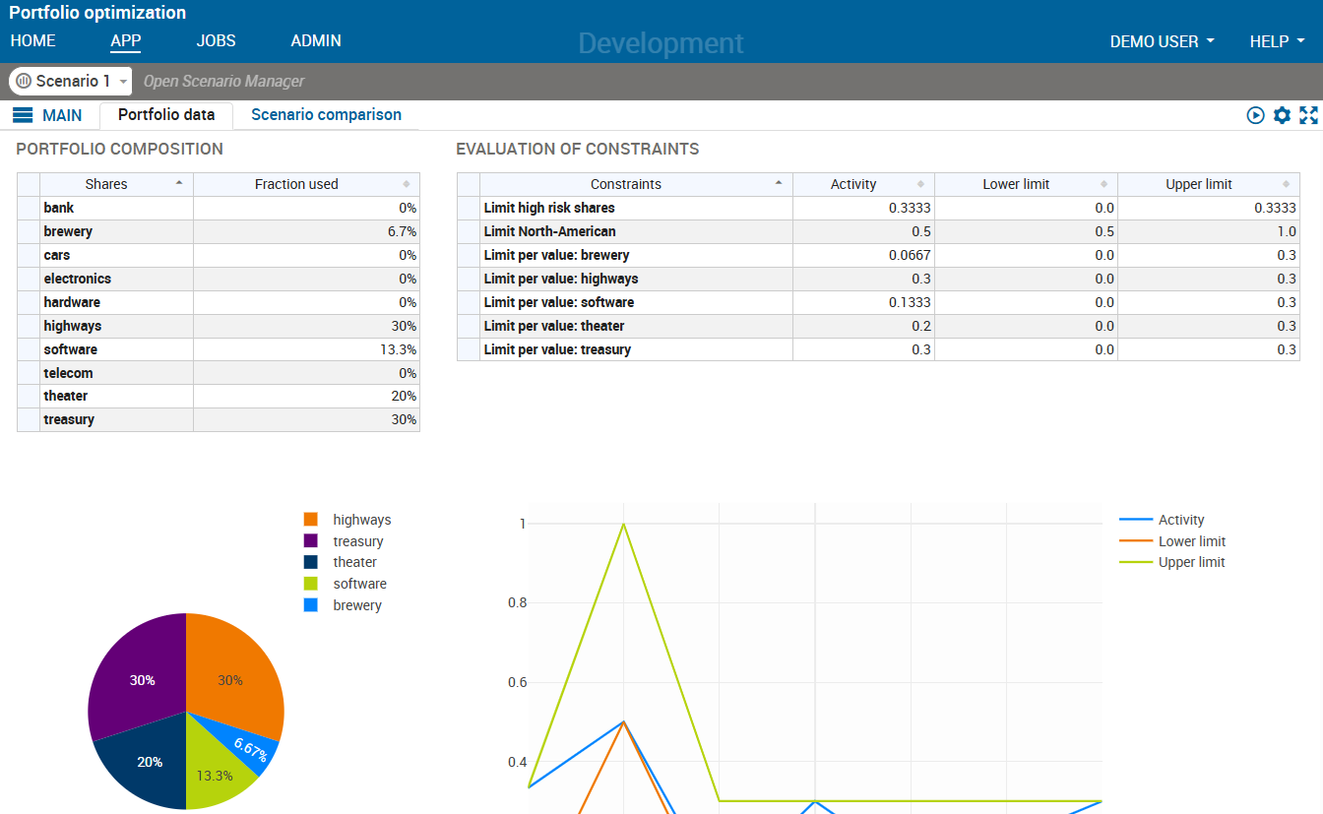Viewport: 1323px width, 814px height.
Task: Switch to the Scenario comparison tab
Action: pos(325,114)
